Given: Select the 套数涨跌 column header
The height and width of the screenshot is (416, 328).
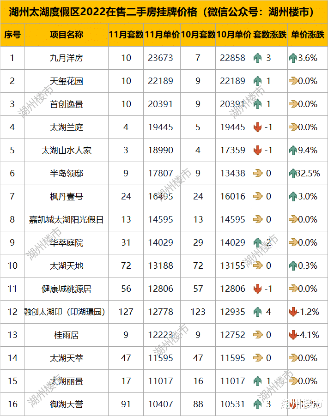Looking at the screenshot, I should [x=270, y=35].
